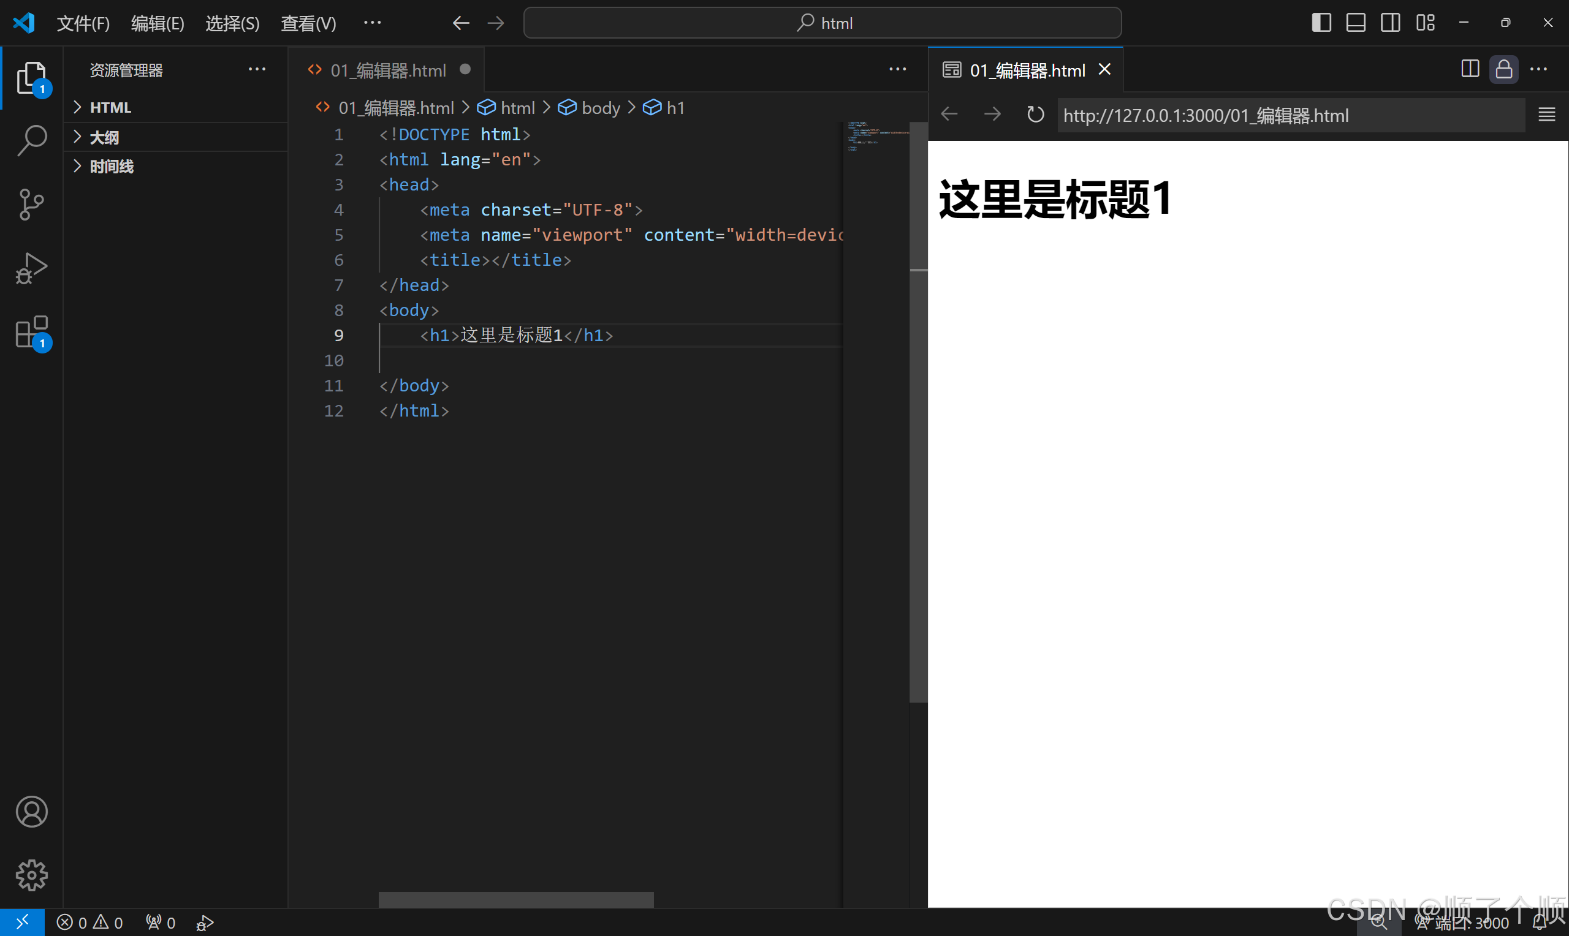The width and height of the screenshot is (1569, 936).
Task: Open Explorer panel more actions menu
Action: coord(257,69)
